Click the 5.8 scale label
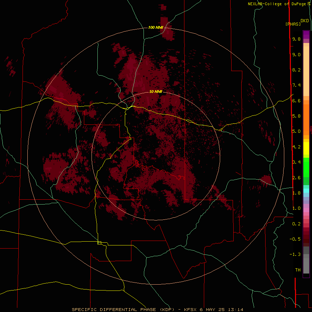The image size is (312, 312). (296, 116)
